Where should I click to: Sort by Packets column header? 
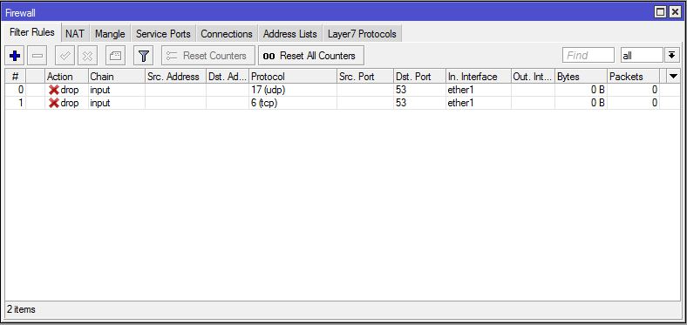point(633,76)
